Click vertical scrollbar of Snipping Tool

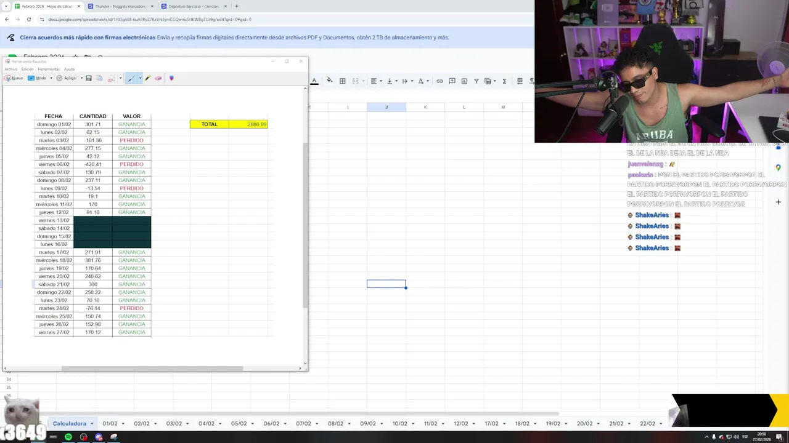coord(305,225)
